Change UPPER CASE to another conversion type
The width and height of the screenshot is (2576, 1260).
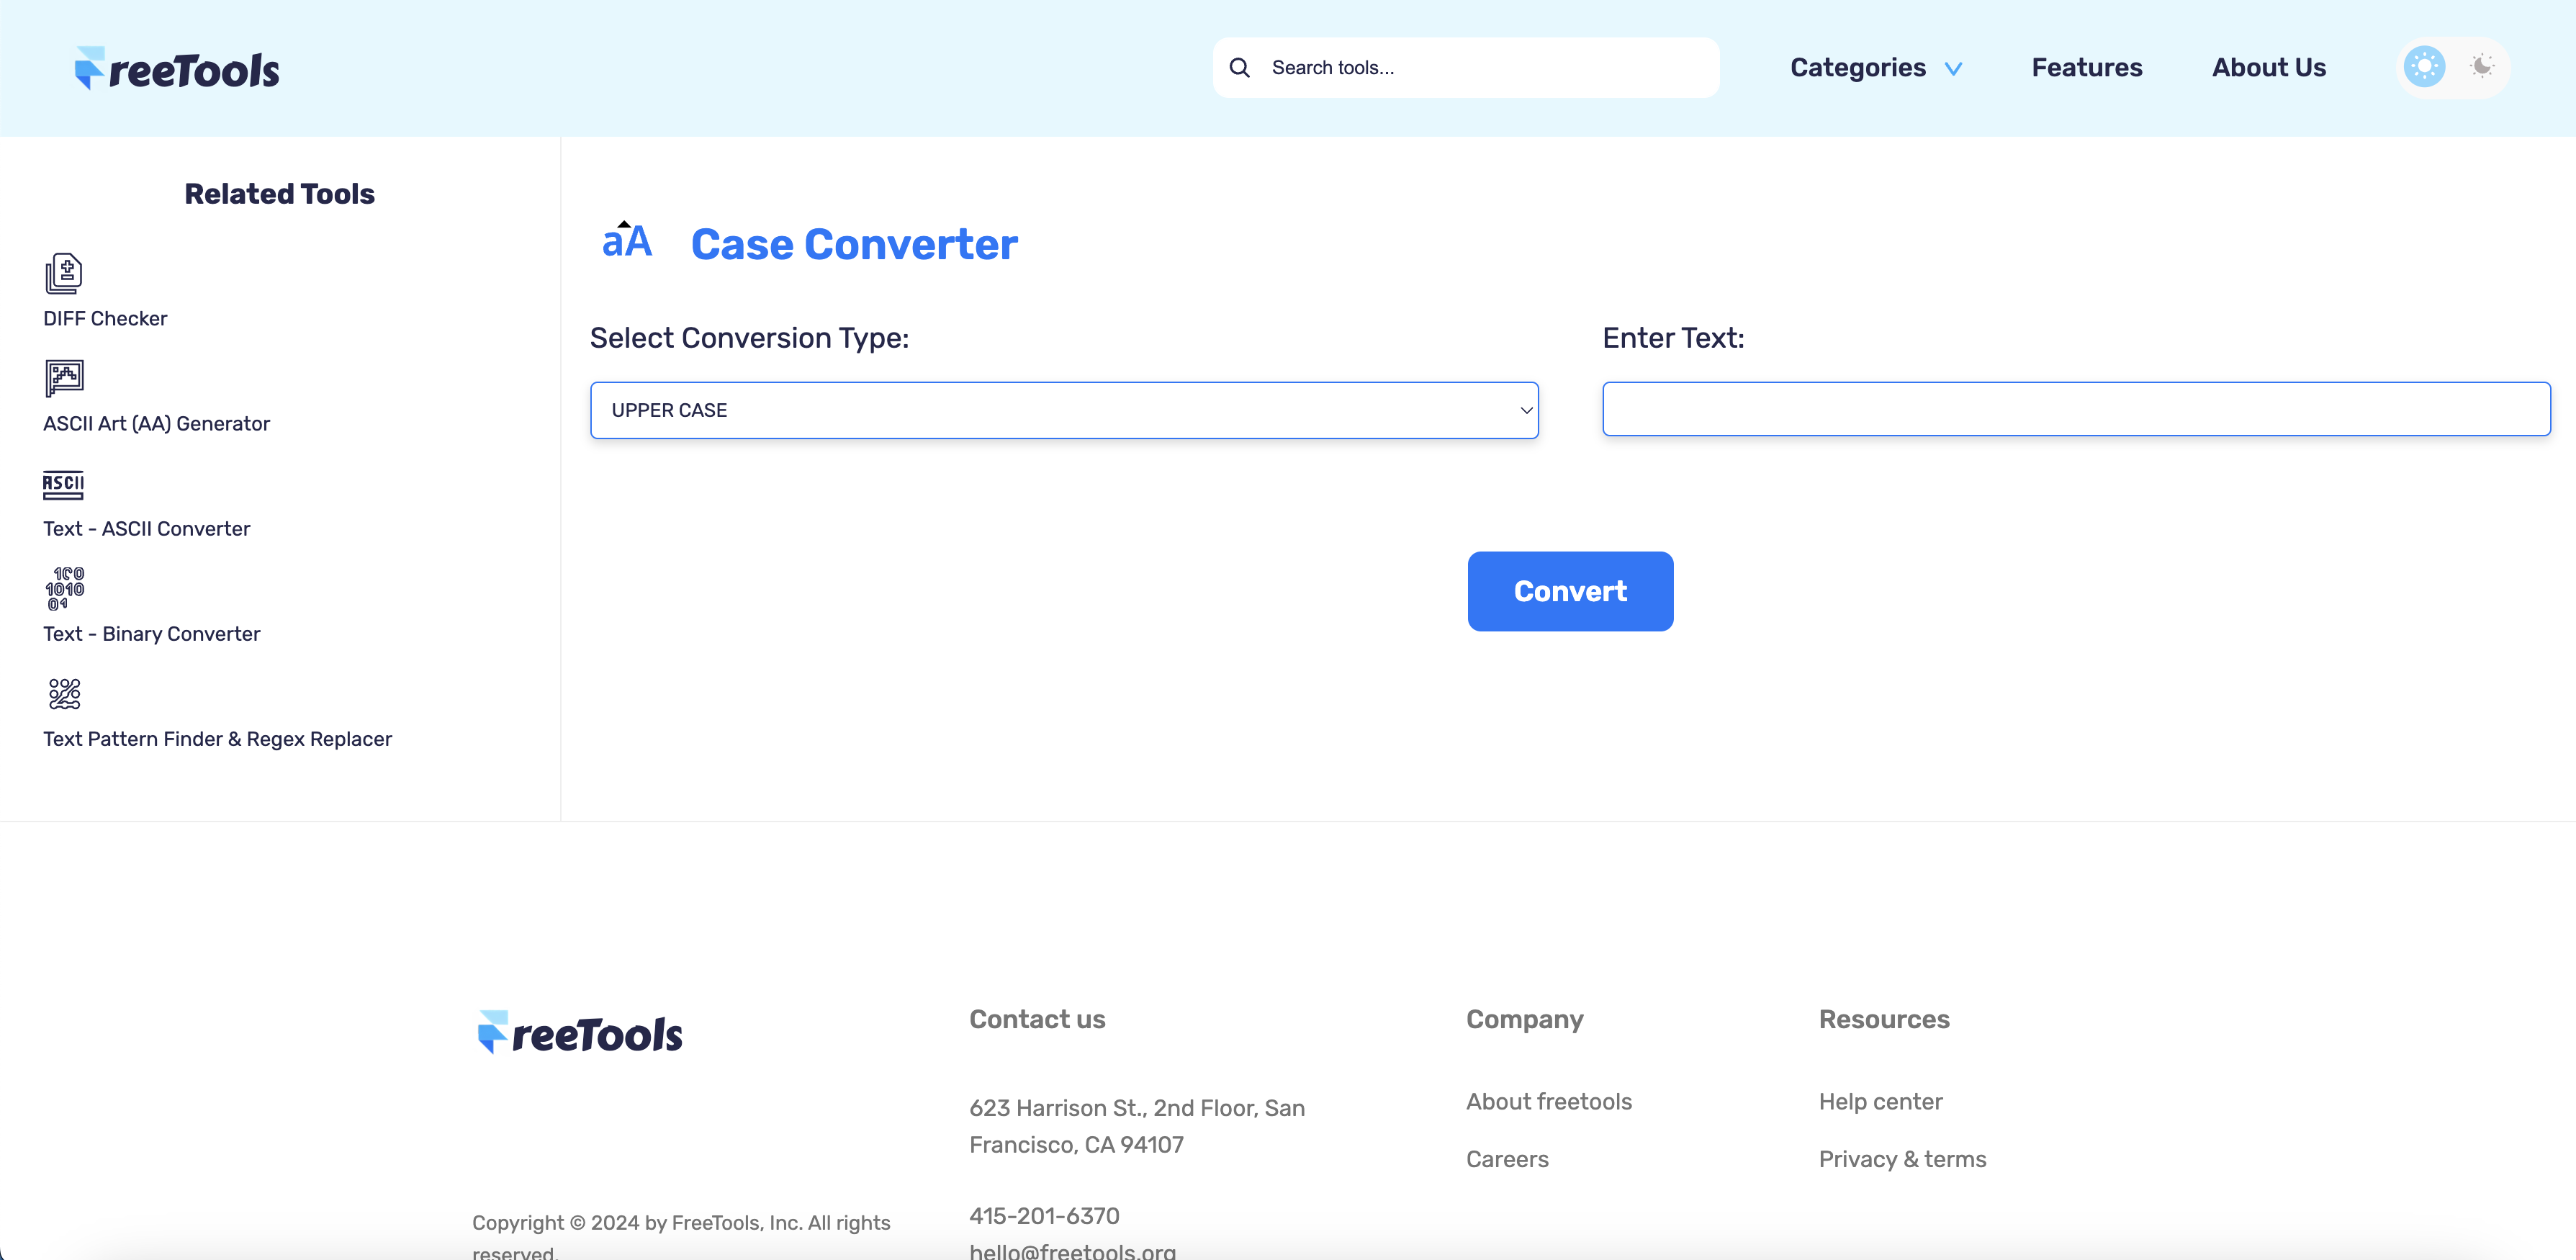tap(1064, 409)
